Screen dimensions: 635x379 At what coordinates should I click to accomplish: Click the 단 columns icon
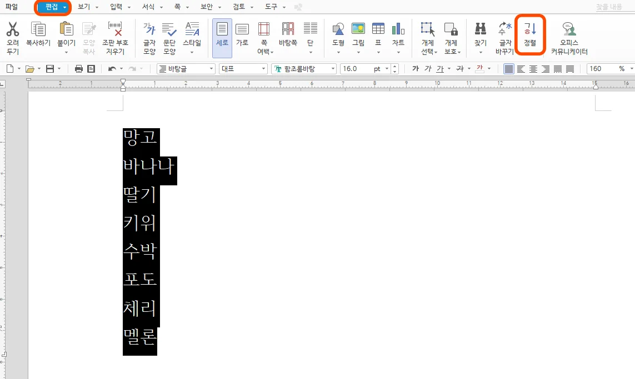coord(310,29)
